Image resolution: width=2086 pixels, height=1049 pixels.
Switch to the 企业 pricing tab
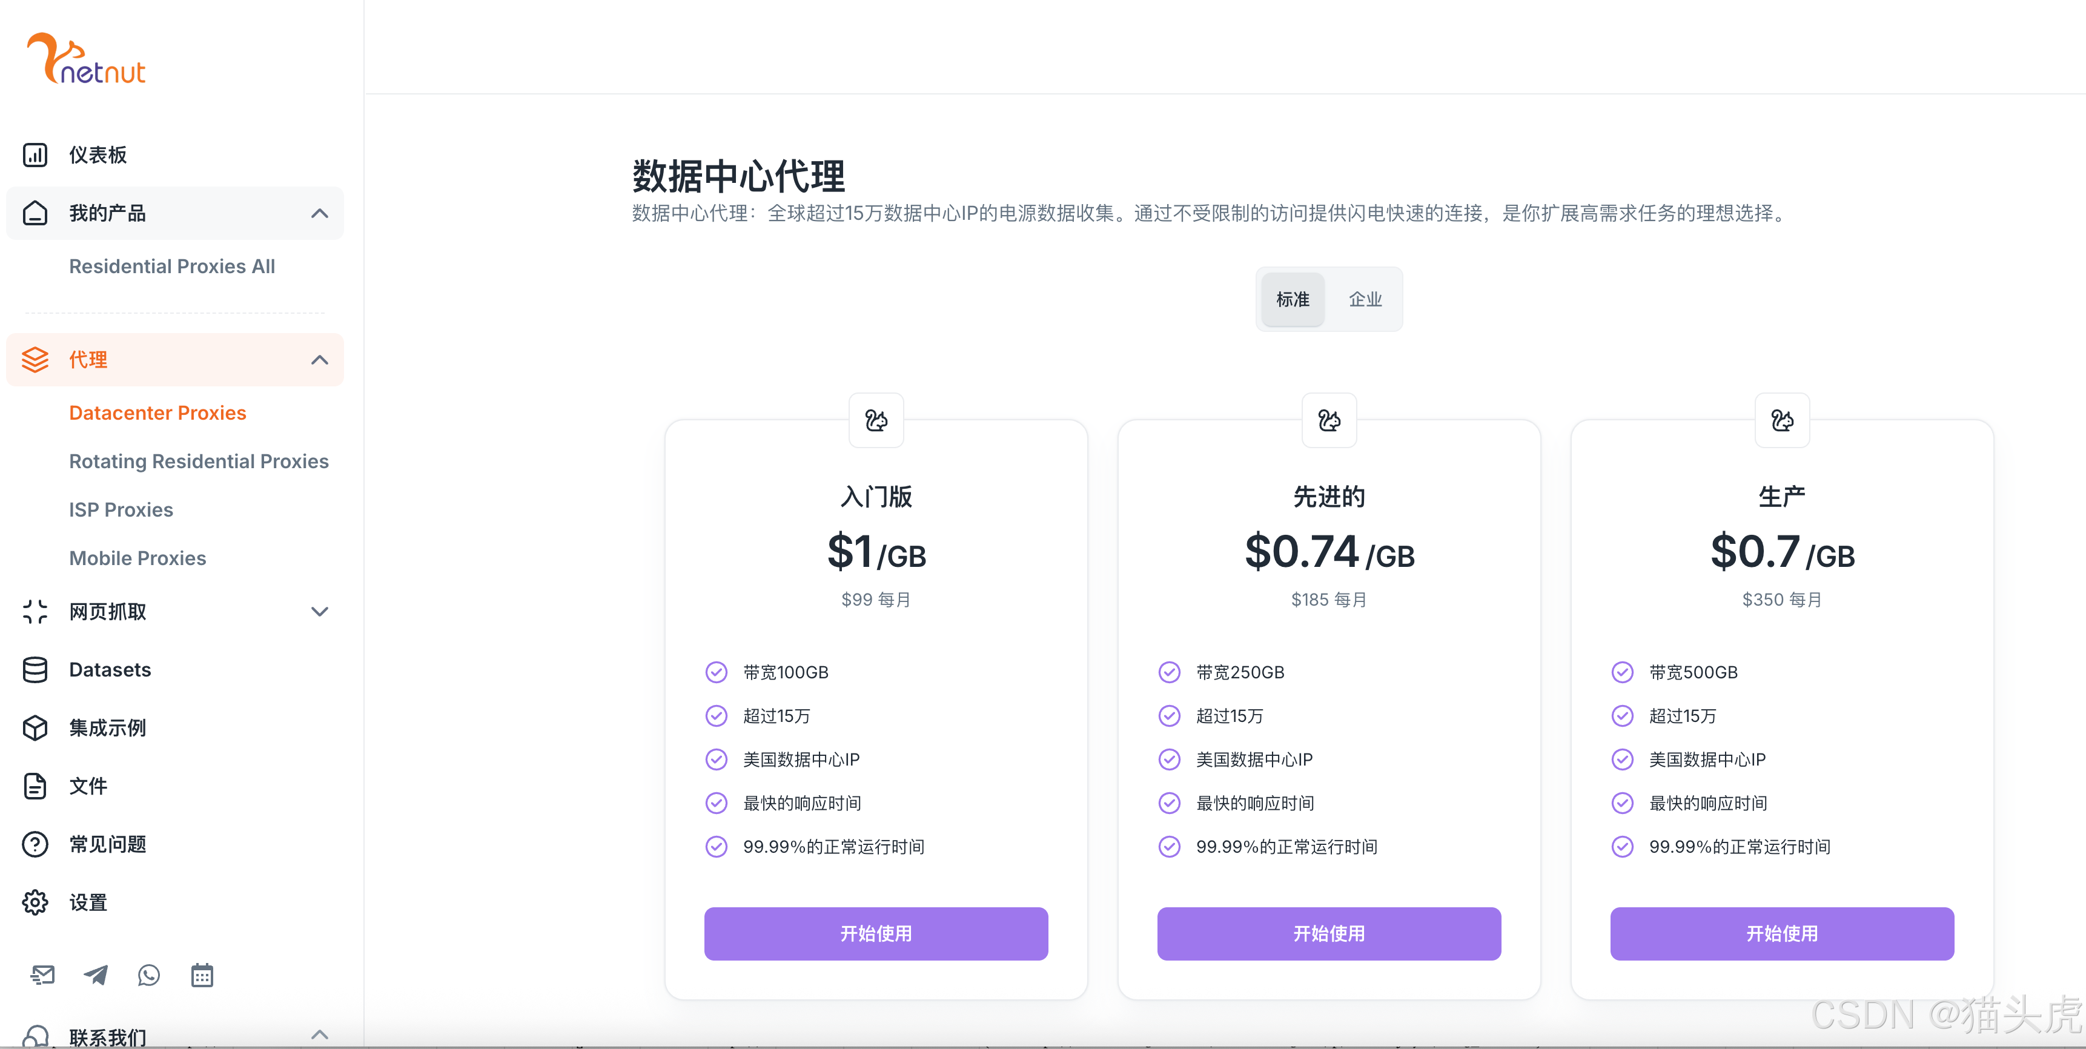(x=1365, y=299)
